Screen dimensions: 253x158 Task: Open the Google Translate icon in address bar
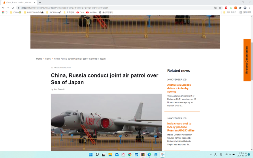(x=215, y=8)
